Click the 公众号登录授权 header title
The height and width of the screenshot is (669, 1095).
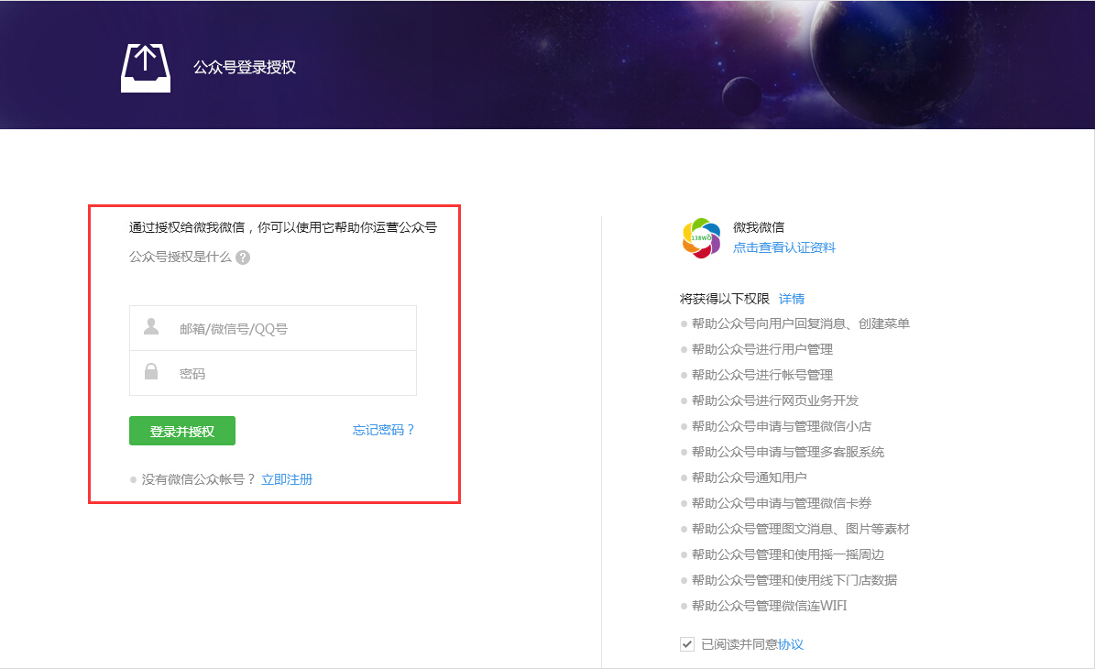pyautogui.click(x=245, y=68)
